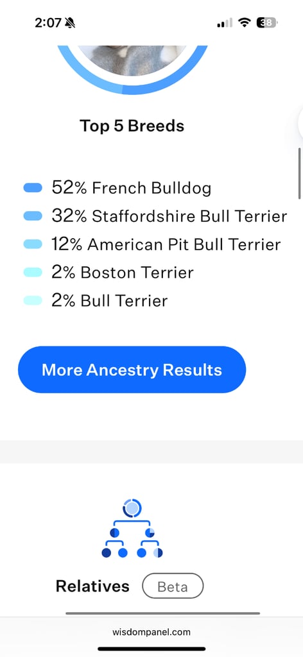Select the 12% American Pit Bull Terrier entry
This screenshot has width=303, height=657.
[x=166, y=244]
